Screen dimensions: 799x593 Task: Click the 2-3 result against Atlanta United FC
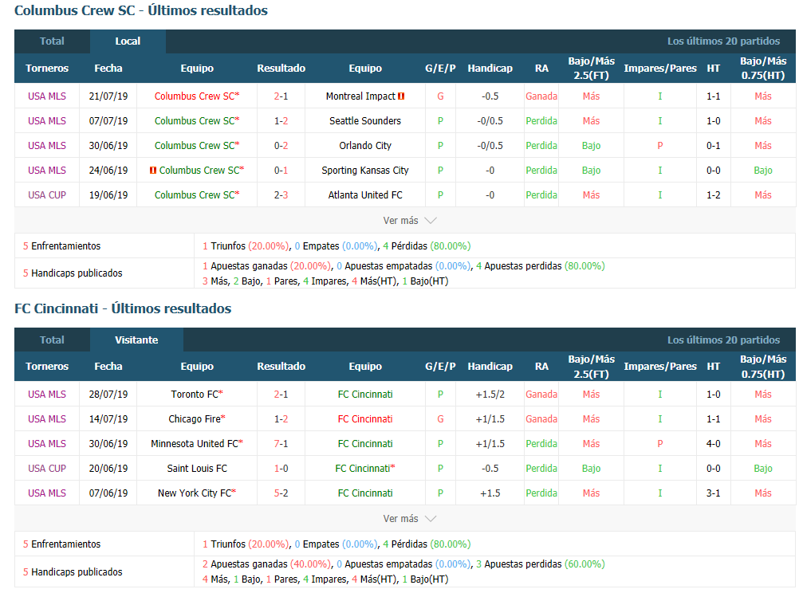[x=281, y=195]
